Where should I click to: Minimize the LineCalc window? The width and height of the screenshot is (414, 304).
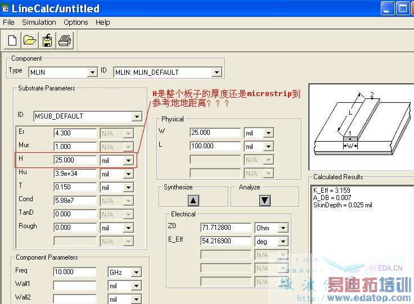(387, 8)
